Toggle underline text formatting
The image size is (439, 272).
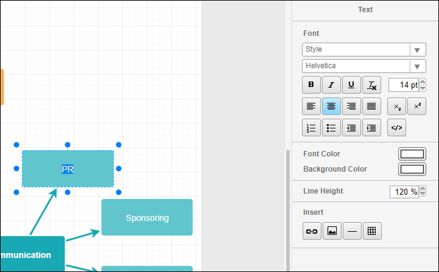tap(351, 85)
